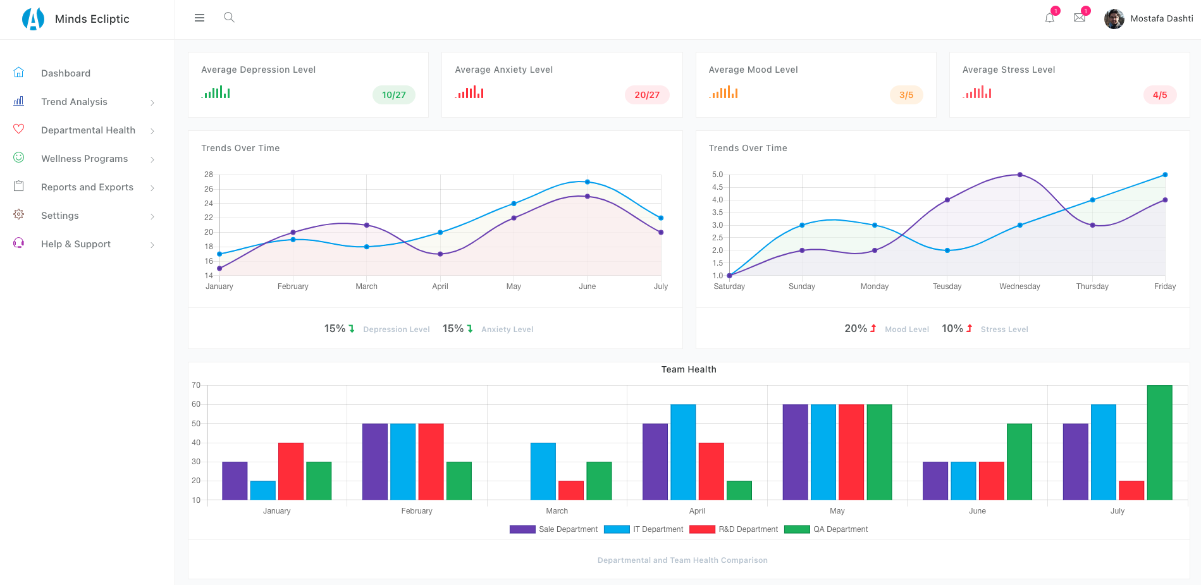Expand the Settings sidebar section
Screen dimensions: 1201x585
coord(152,216)
